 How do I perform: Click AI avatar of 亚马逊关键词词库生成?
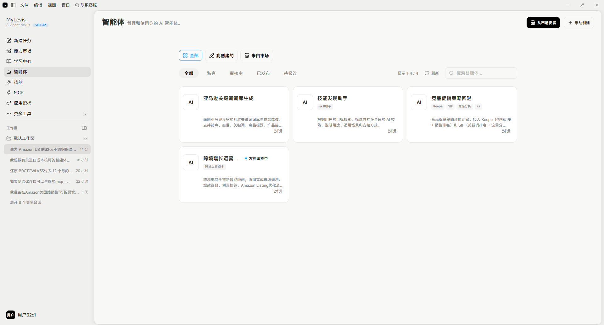click(x=191, y=102)
